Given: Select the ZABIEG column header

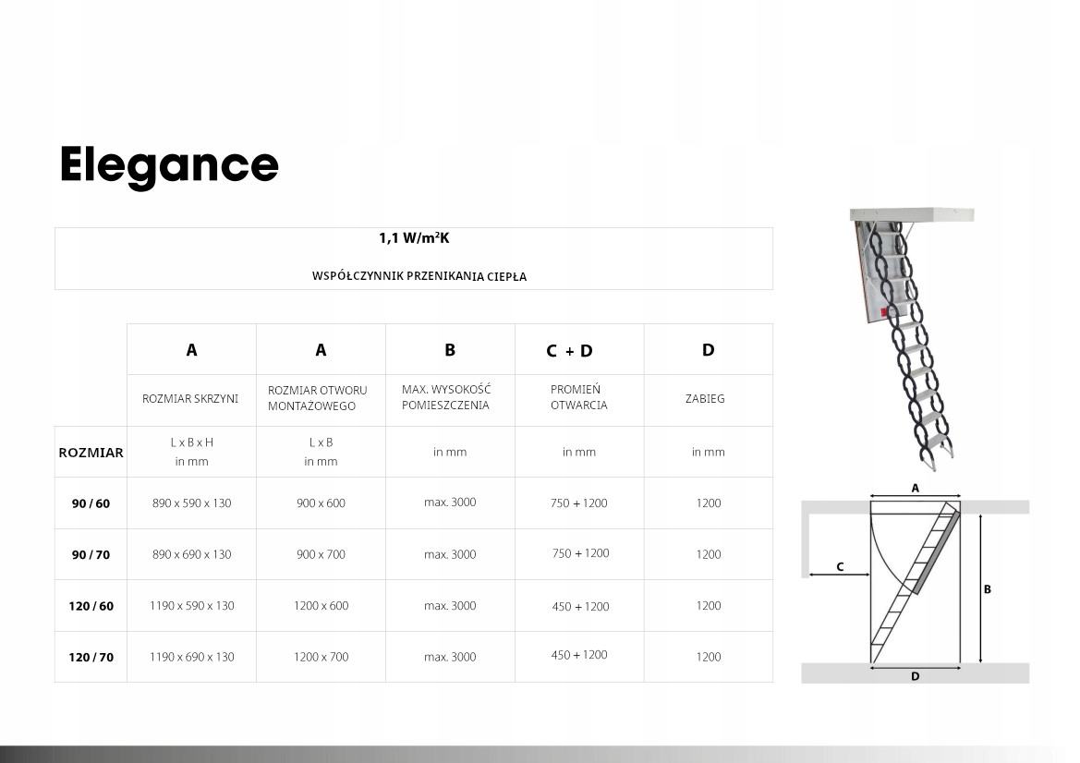Looking at the screenshot, I should 708,399.
